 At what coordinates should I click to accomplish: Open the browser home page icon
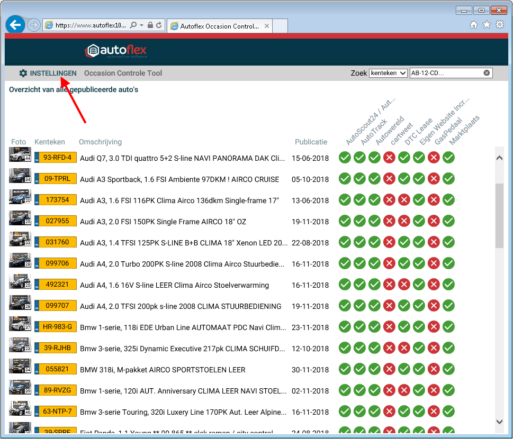(x=474, y=25)
